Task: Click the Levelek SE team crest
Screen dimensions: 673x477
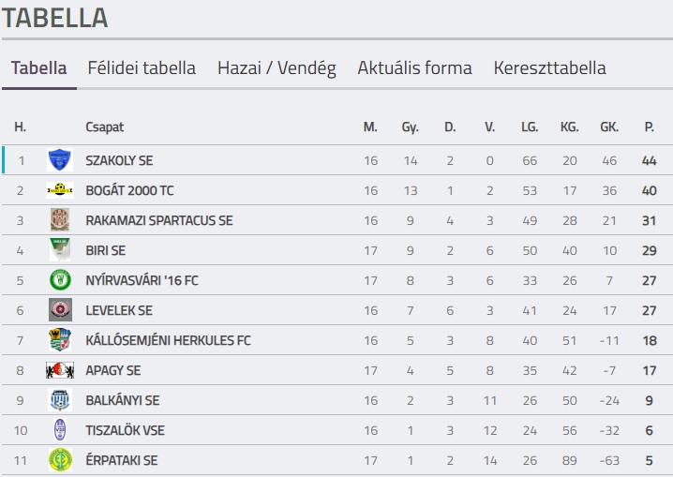Action: pyautogui.click(x=60, y=310)
